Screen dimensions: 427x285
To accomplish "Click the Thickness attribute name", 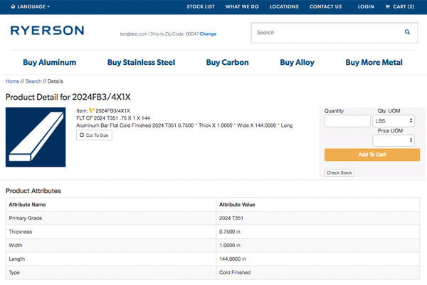I will pos(21,232).
